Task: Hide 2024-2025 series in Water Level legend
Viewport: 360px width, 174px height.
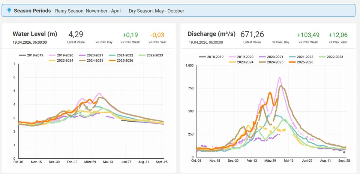Action: point(91,60)
